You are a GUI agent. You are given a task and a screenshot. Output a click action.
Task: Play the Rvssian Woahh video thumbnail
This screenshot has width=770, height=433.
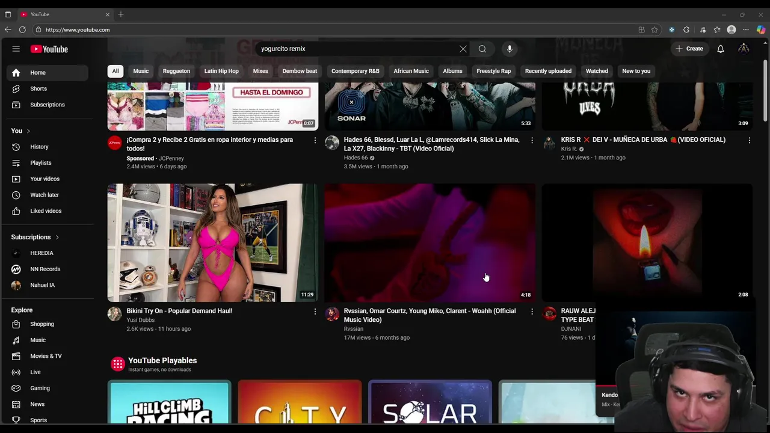(430, 242)
